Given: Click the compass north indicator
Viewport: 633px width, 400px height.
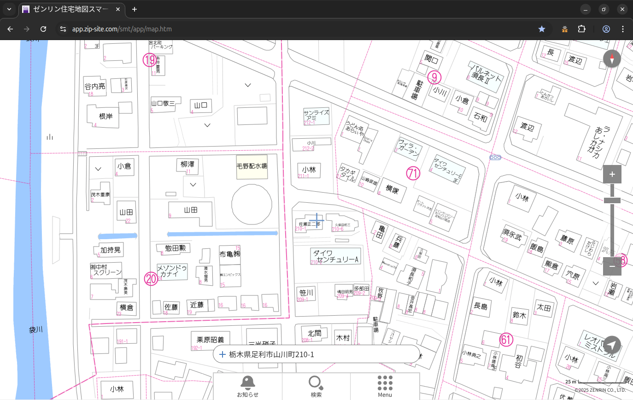Looking at the screenshot, I should (x=612, y=59).
